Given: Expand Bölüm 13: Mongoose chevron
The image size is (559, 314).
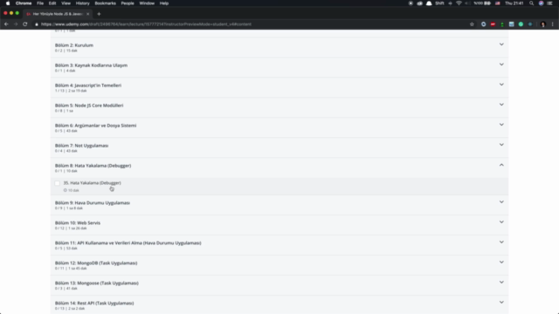Looking at the screenshot, I should 501,282.
